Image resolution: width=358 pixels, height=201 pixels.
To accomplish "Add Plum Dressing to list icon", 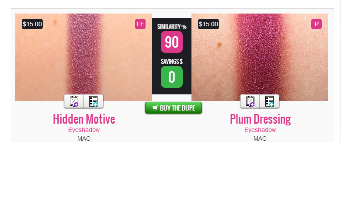I will pos(269,101).
